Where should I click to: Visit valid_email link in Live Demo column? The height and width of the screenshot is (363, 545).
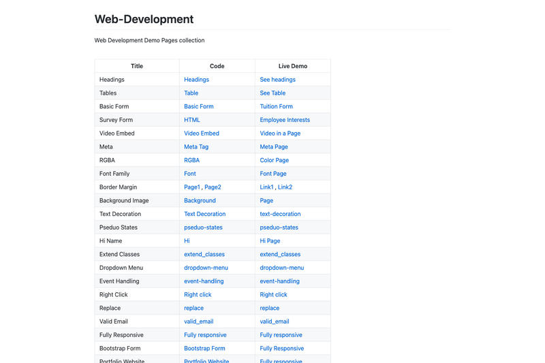click(275, 321)
